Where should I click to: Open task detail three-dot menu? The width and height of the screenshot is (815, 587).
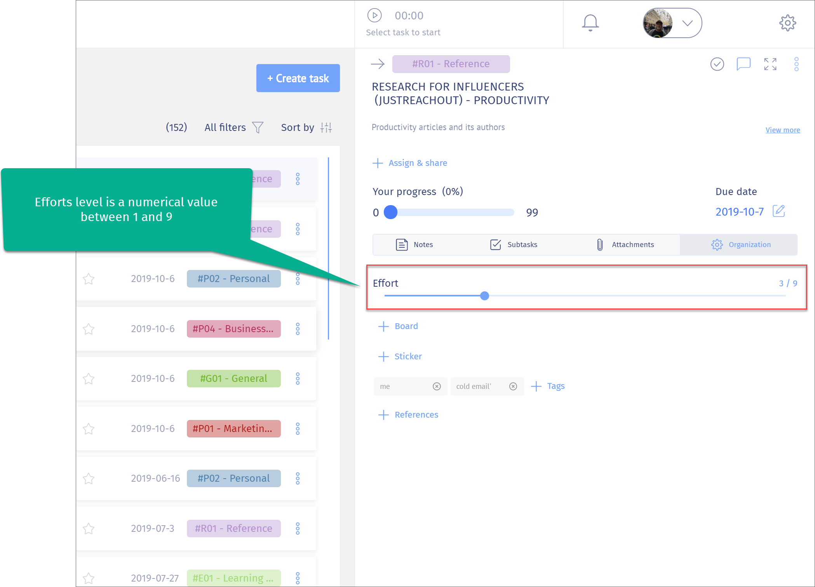[796, 64]
